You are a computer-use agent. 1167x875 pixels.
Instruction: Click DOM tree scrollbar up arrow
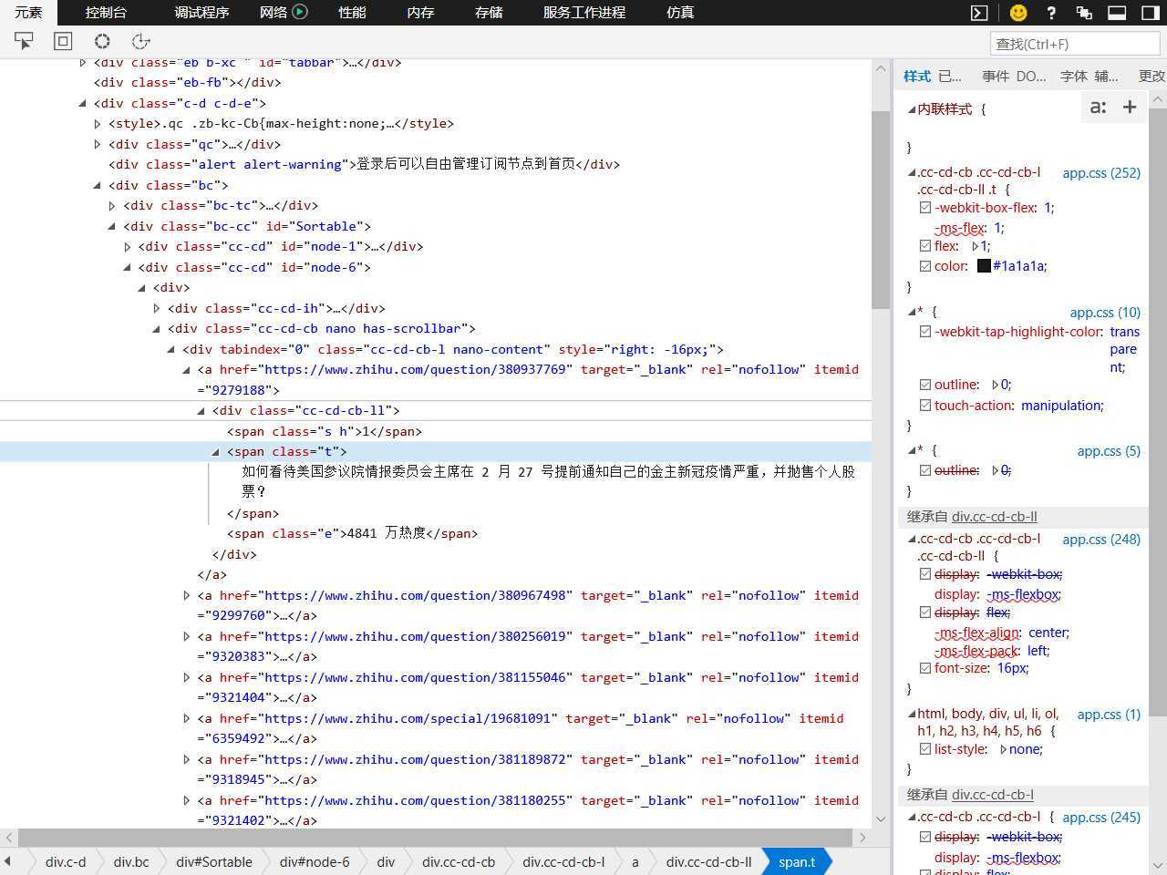pyautogui.click(x=881, y=68)
